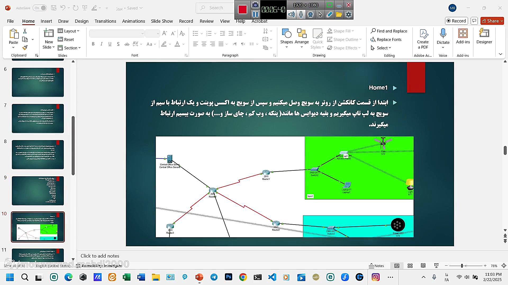
Task: Click the Paste icon
Action: pos(13,34)
